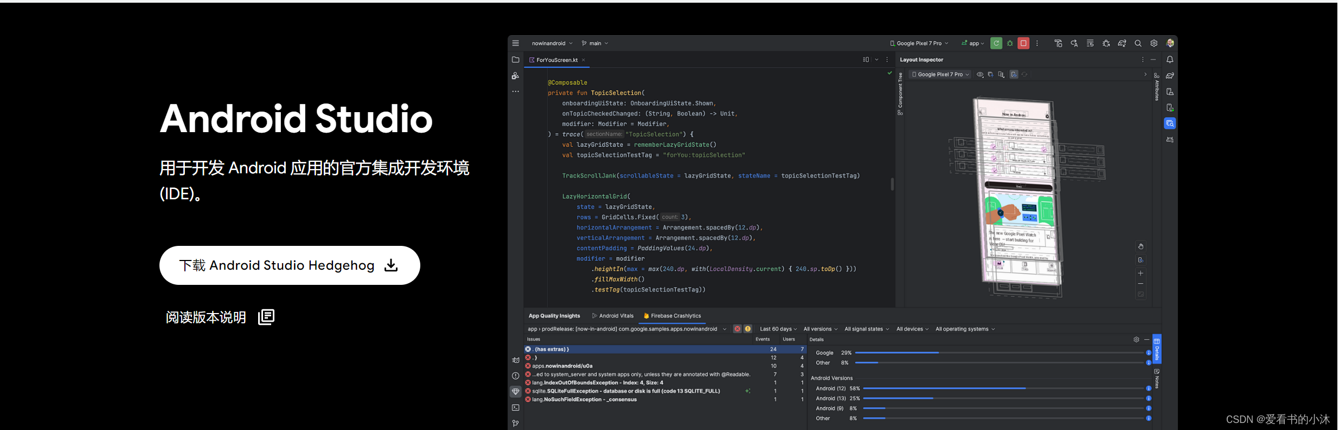Open the Running Devices sidebar icon

[x=1170, y=108]
